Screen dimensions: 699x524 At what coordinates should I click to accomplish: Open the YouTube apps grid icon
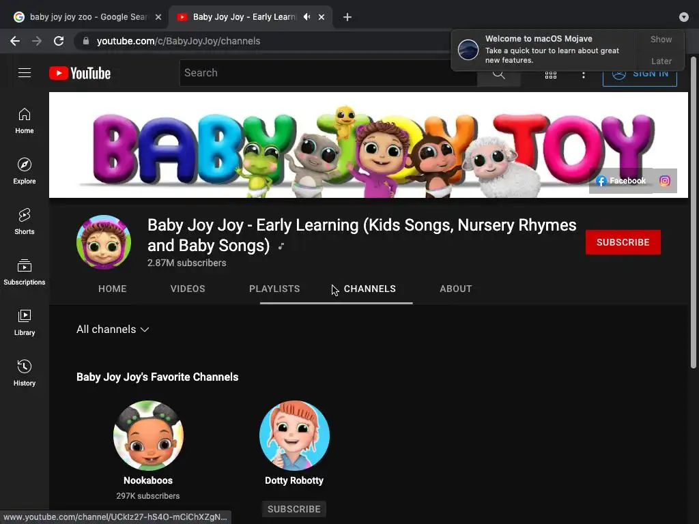[x=551, y=75]
